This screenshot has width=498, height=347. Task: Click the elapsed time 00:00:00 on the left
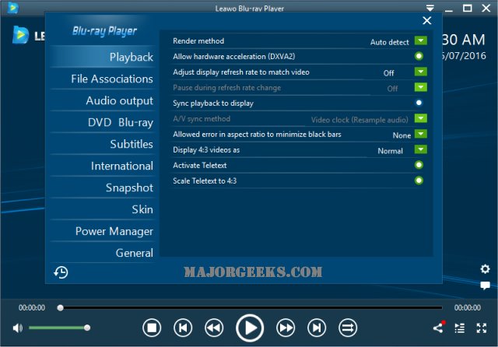pyautogui.click(x=32, y=307)
